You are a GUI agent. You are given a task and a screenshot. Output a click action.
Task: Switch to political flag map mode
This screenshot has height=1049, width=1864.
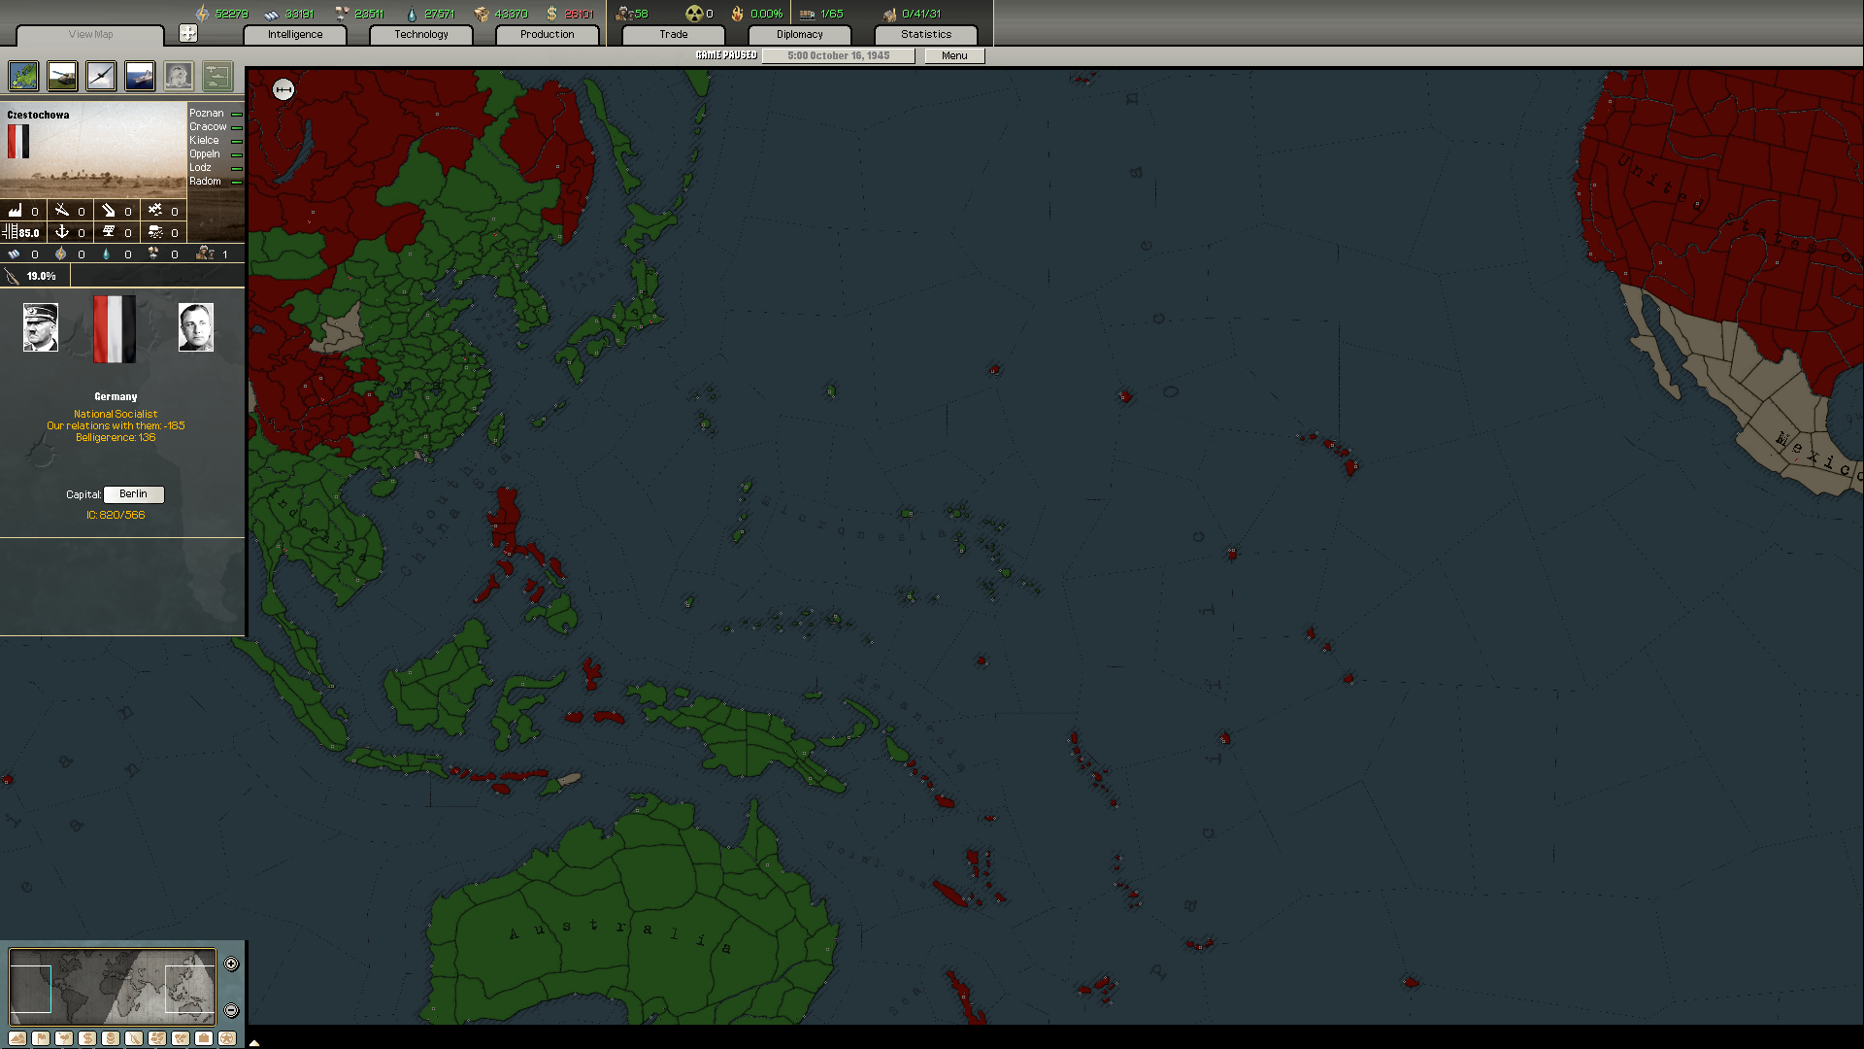click(41, 1038)
